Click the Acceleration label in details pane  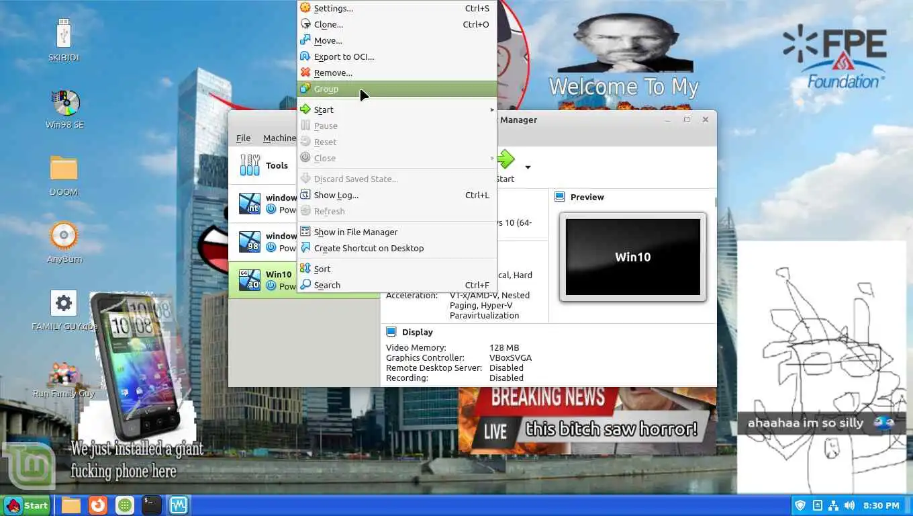[x=412, y=295]
